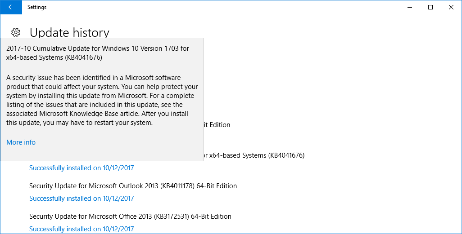Click the partially hidden 'it Edition' update entry
This screenshot has height=234, width=462.
coord(217,125)
